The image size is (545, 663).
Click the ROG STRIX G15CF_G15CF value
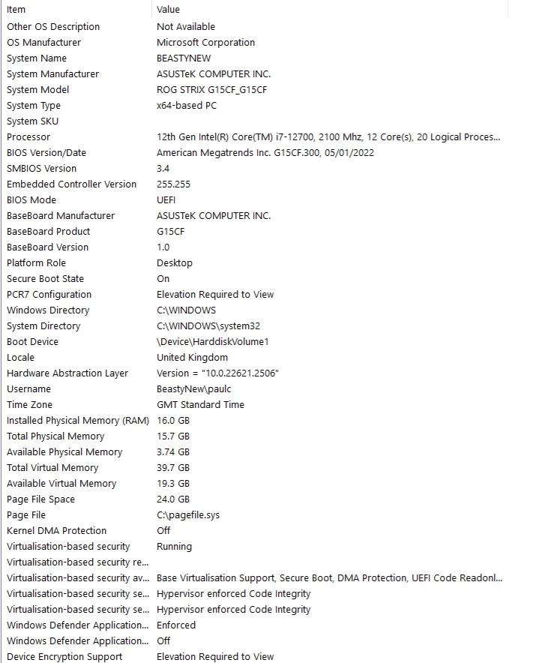pyautogui.click(x=211, y=90)
